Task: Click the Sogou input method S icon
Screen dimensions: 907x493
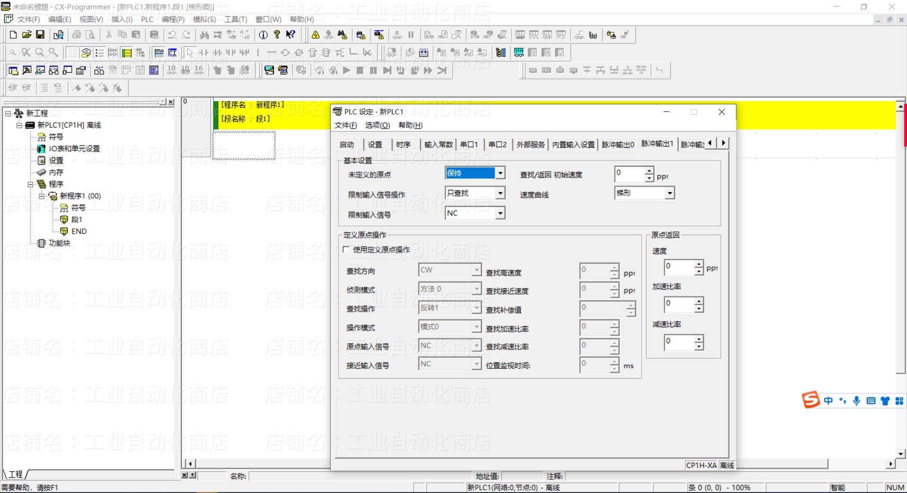Action: click(811, 400)
